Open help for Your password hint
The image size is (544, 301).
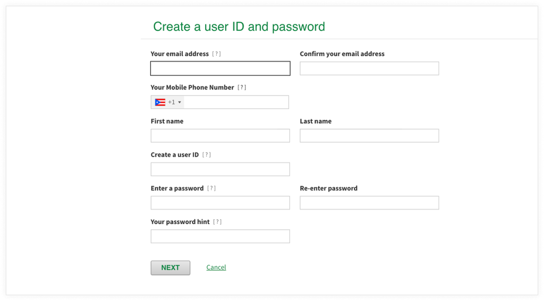pos(217,222)
